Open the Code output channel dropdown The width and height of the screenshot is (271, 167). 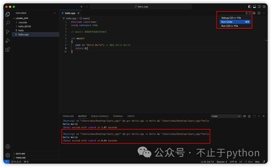226,116
